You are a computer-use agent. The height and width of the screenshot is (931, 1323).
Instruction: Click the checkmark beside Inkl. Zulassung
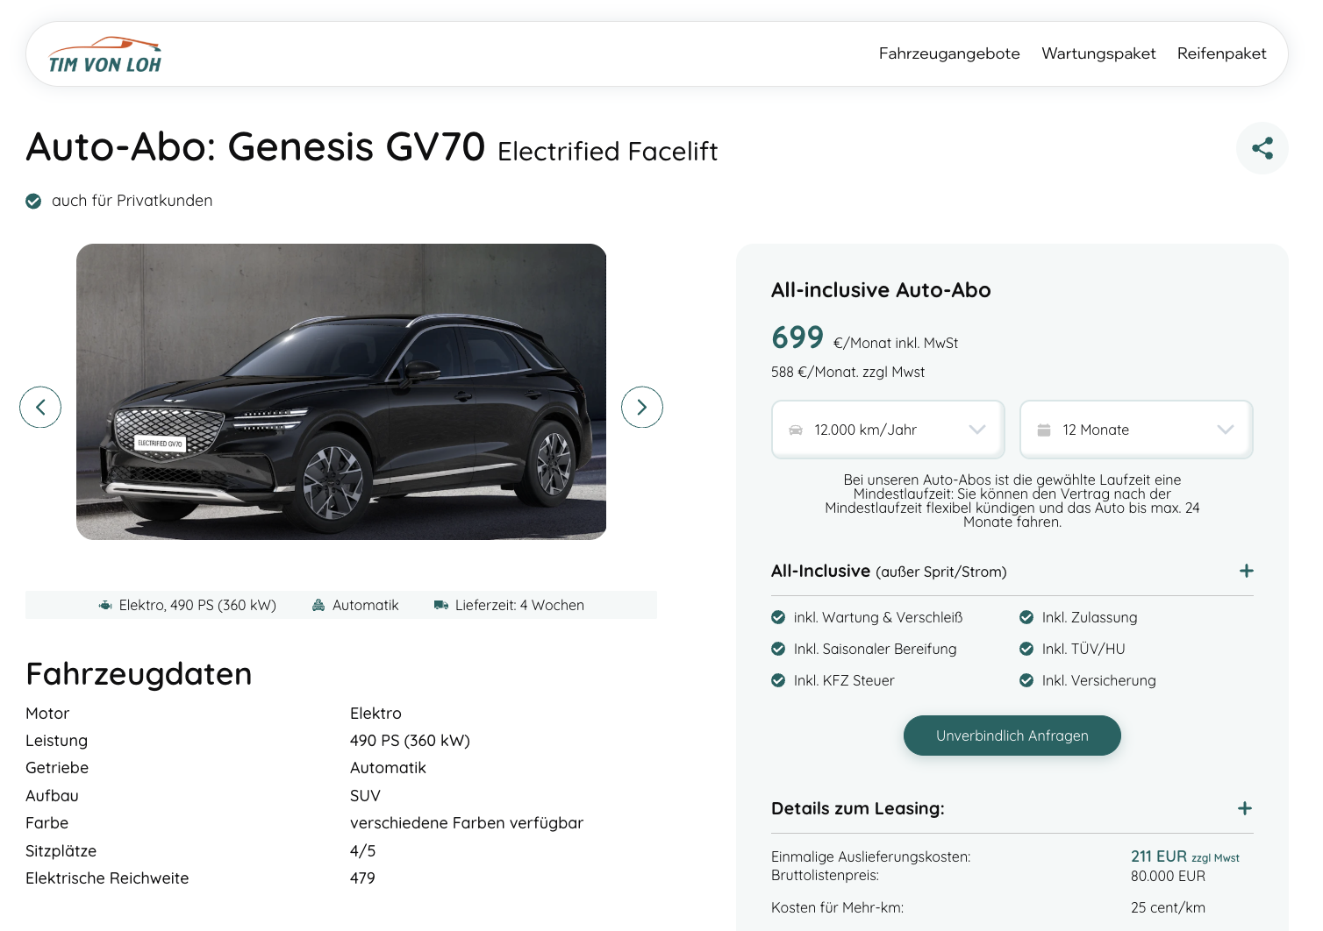(x=1026, y=617)
